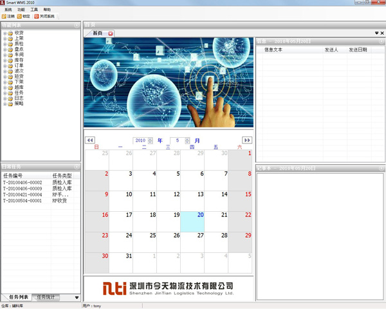Select the 收货 folder icon in tree

10,33
